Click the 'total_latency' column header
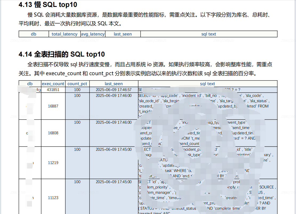Image resolution: width=296 pixels, height=214 pixels. pos(64,34)
